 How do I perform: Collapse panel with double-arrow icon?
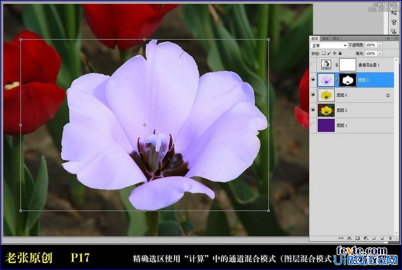(x=388, y=39)
